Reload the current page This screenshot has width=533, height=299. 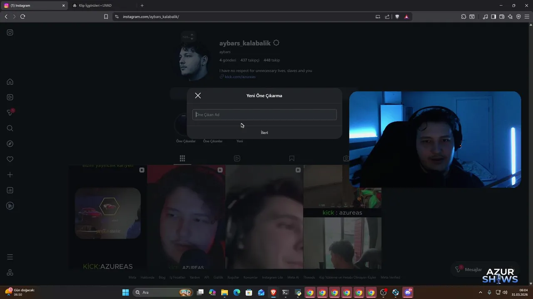pyautogui.click(x=22, y=17)
